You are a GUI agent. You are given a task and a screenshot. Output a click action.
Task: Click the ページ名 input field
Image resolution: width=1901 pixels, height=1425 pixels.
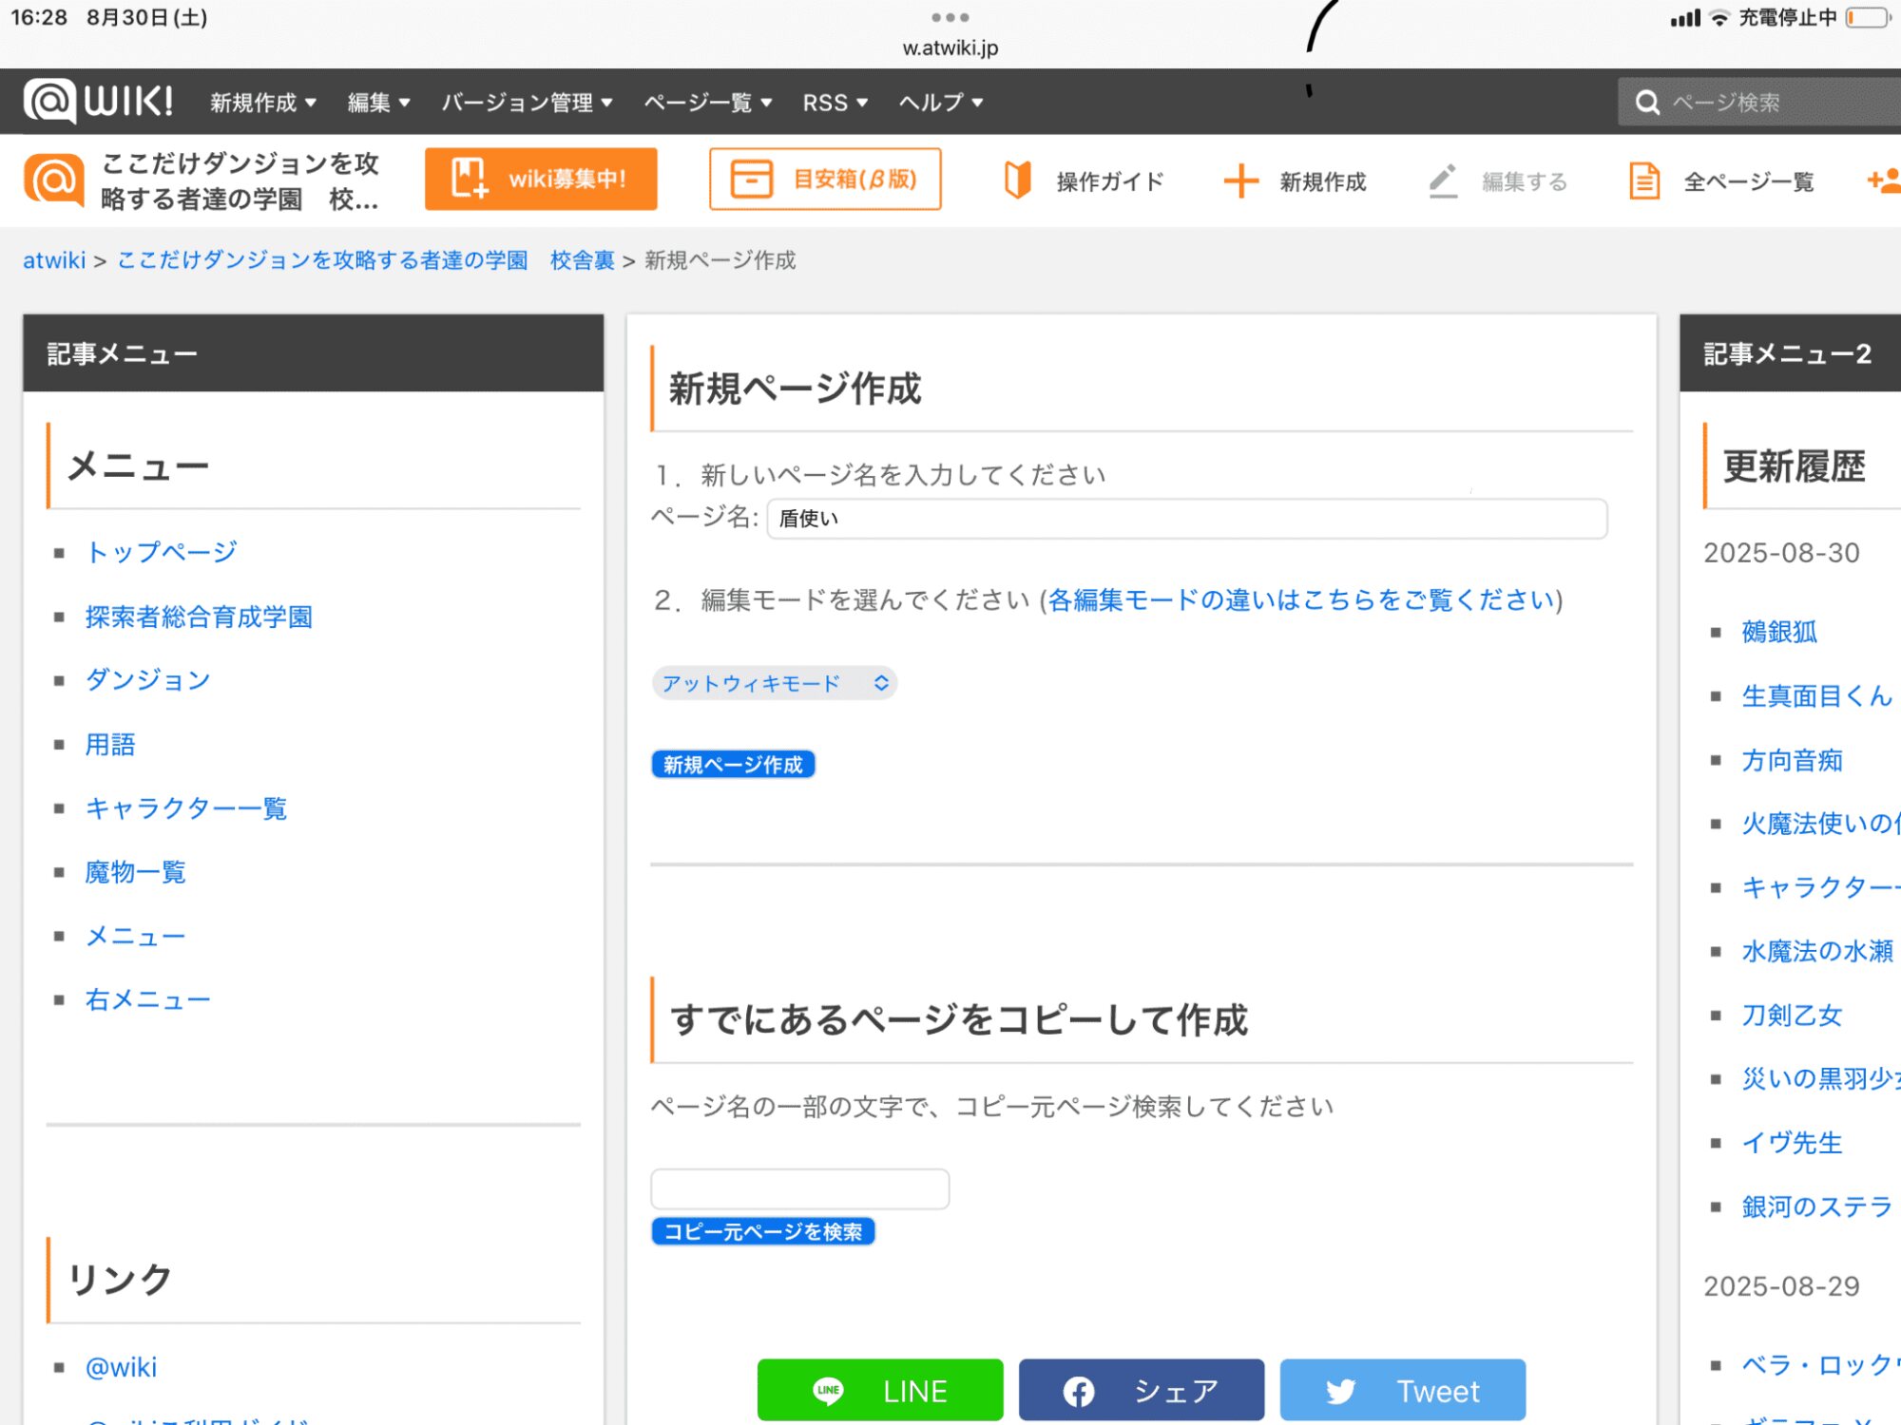(x=1186, y=519)
